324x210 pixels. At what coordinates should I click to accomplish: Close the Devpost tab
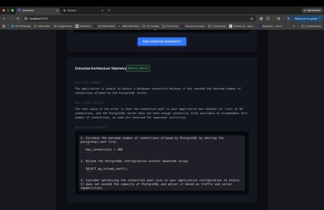point(102,10)
